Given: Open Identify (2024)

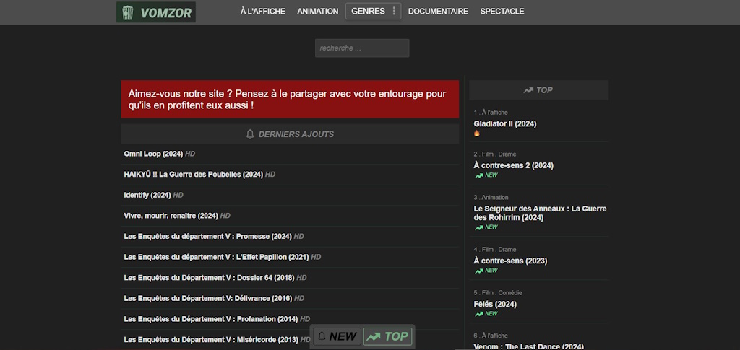Looking at the screenshot, I should pos(147,195).
